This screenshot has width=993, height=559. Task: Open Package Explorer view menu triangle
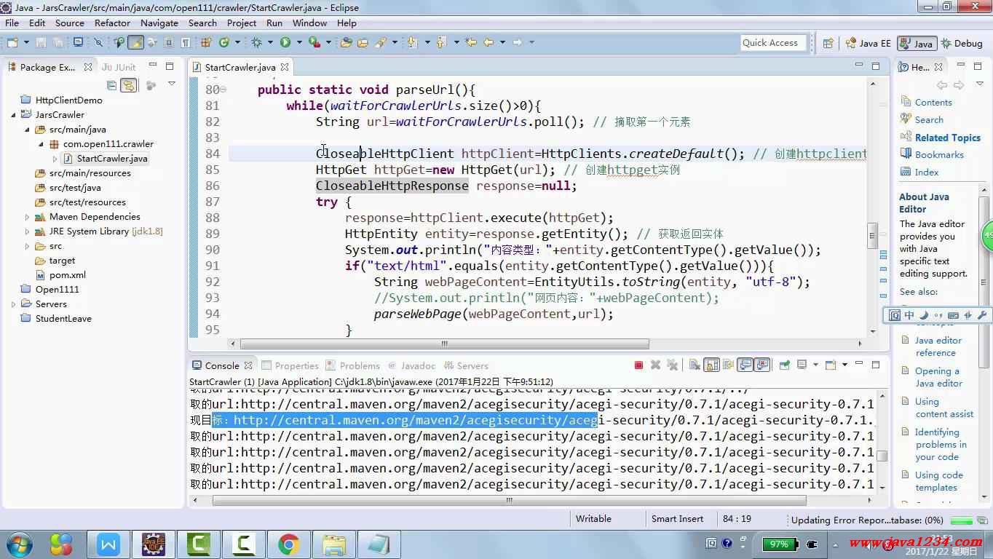click(172, 84)
